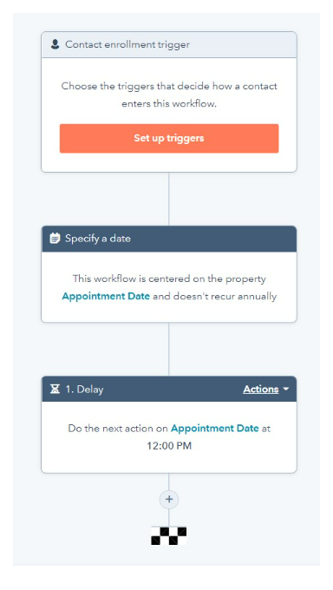Screen dimensions: 333x590
Task: Click the Specify a date card description
Action: [x=169, y=287]
